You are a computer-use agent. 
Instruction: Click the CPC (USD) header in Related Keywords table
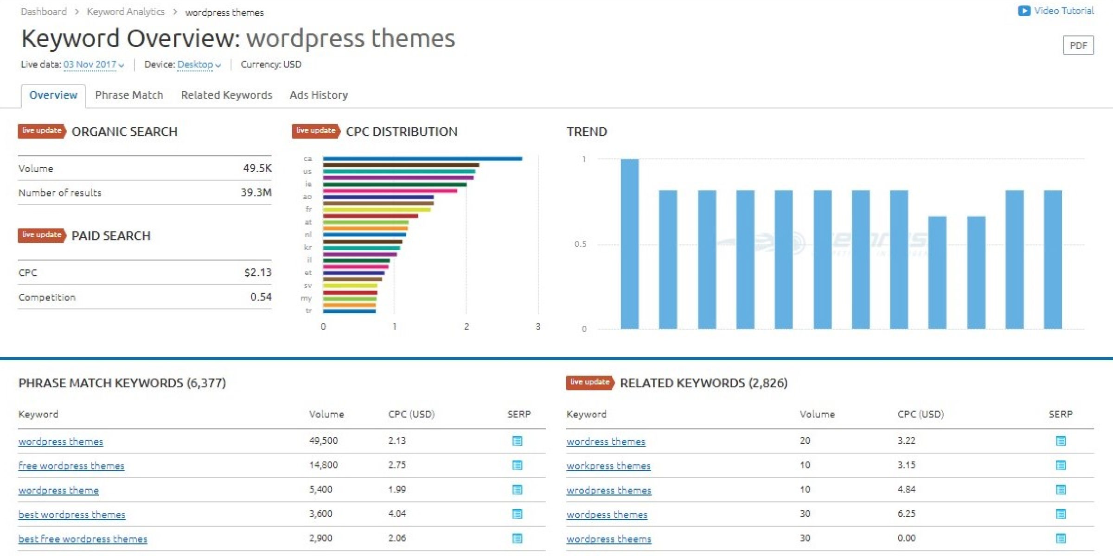pyautogui.click(x=921, y=414)
